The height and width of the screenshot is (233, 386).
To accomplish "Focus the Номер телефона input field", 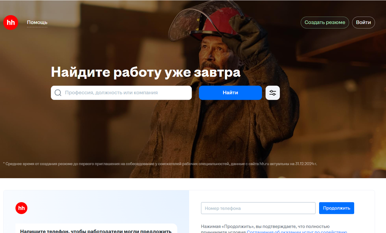I will click(x=258, y=208).
